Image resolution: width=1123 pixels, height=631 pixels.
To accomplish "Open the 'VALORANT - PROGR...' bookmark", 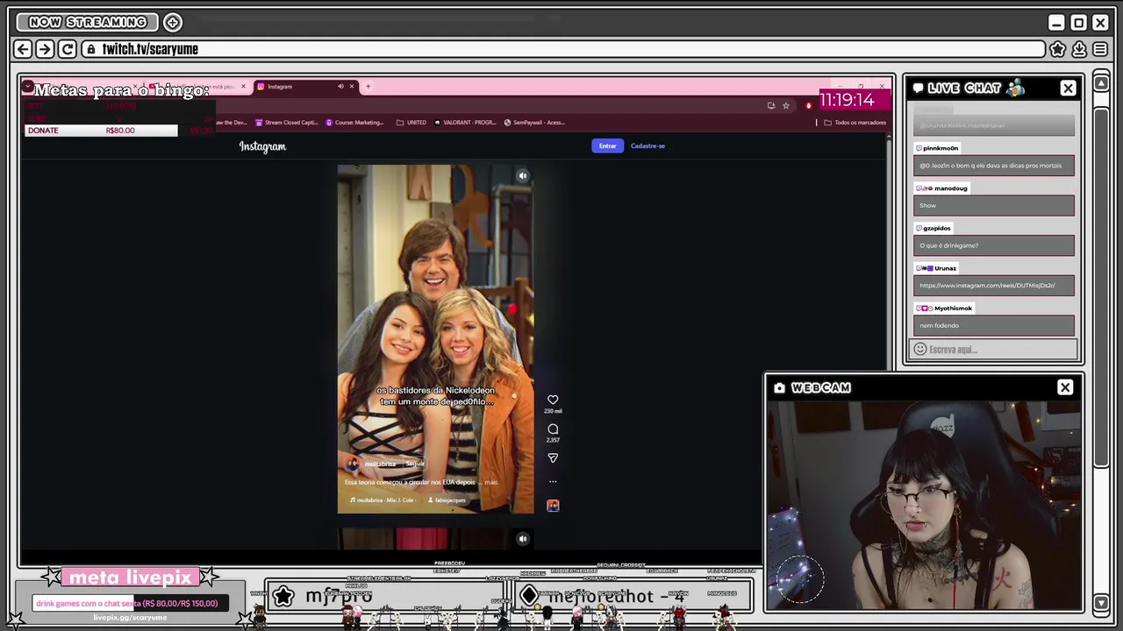I will [465, 123].
